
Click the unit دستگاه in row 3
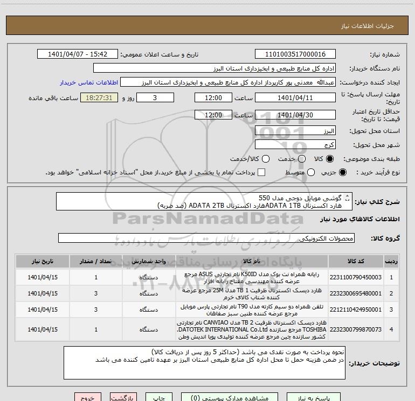click(x=149, y=309)
